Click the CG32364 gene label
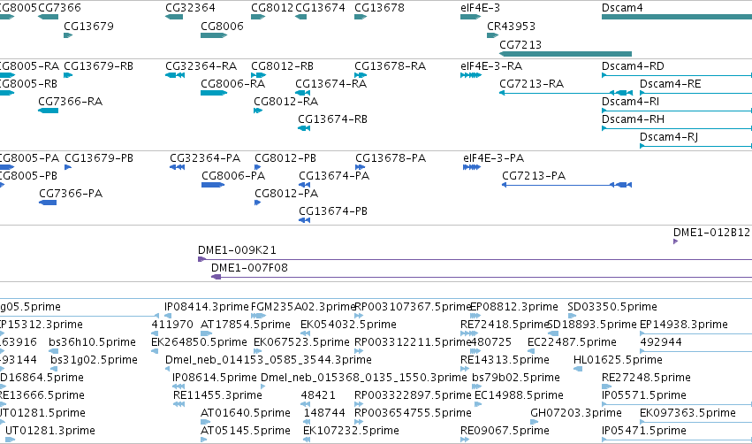This screenshot has width=752, height=444. [190, 8]
